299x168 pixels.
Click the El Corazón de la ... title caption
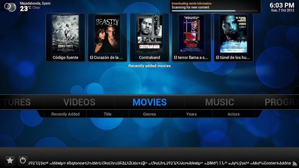point(106,57)
